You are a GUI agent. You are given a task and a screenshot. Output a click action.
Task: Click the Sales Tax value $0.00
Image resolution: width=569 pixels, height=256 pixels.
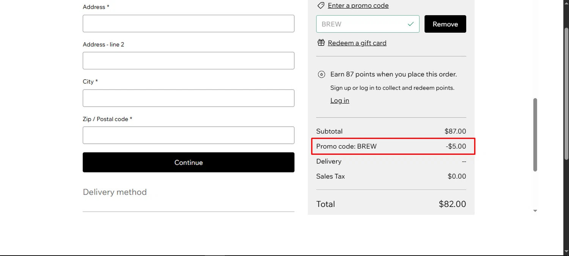coord(457,176)
